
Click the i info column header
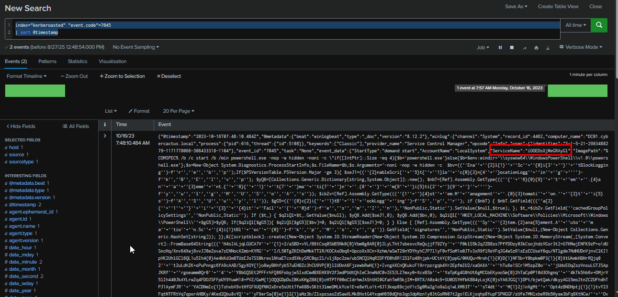[x=105, y=124]
